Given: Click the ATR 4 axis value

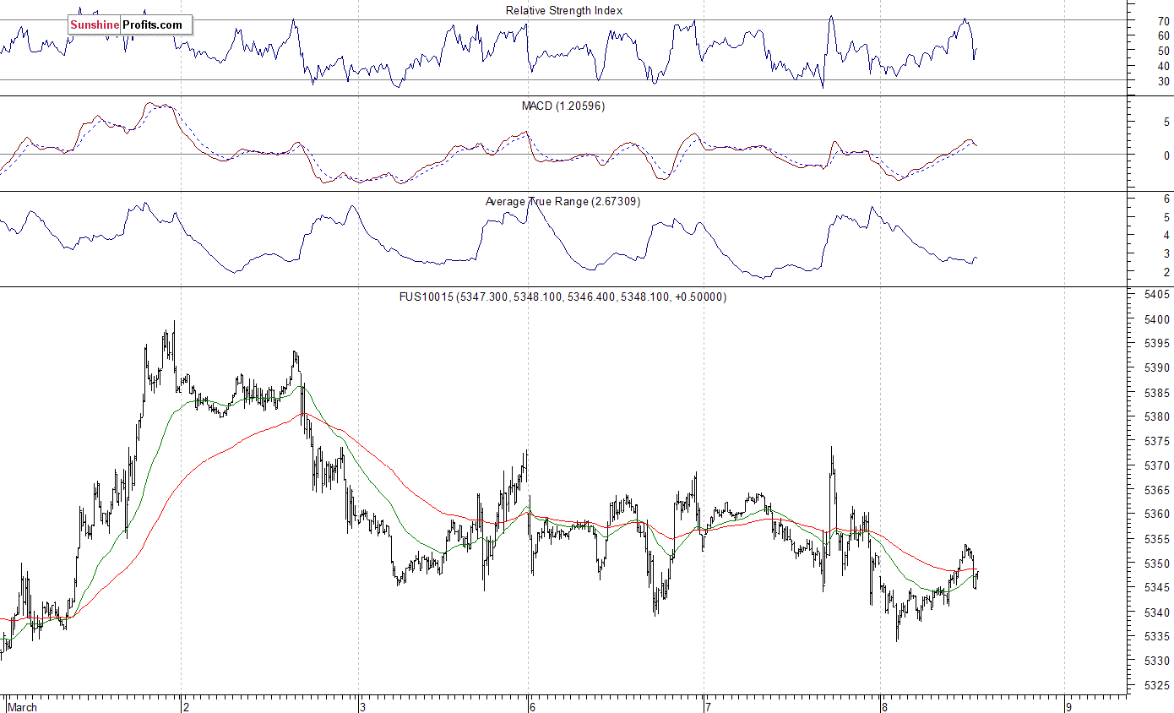Looking at the screenshot, I should 1167,236.
